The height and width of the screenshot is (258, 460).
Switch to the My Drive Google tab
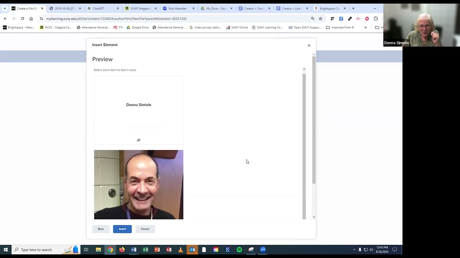click(216, 8)
